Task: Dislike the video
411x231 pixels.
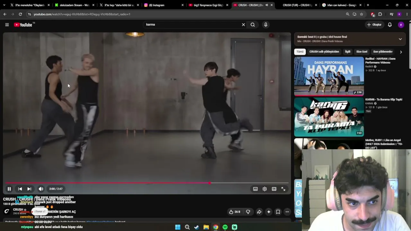Action: tap(248, 212)
